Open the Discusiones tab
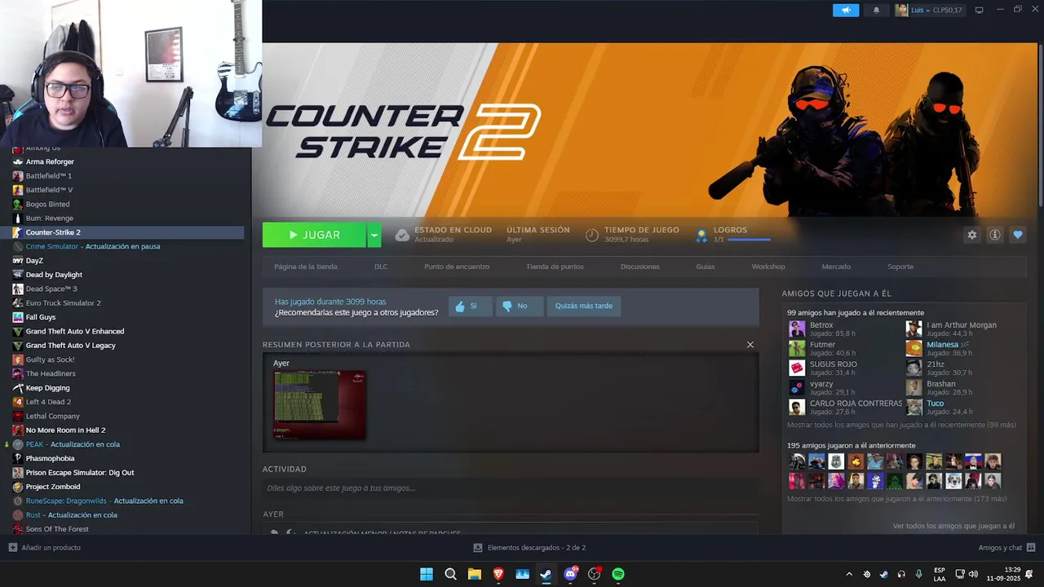The image size is (1044, 587). (640, 267)
